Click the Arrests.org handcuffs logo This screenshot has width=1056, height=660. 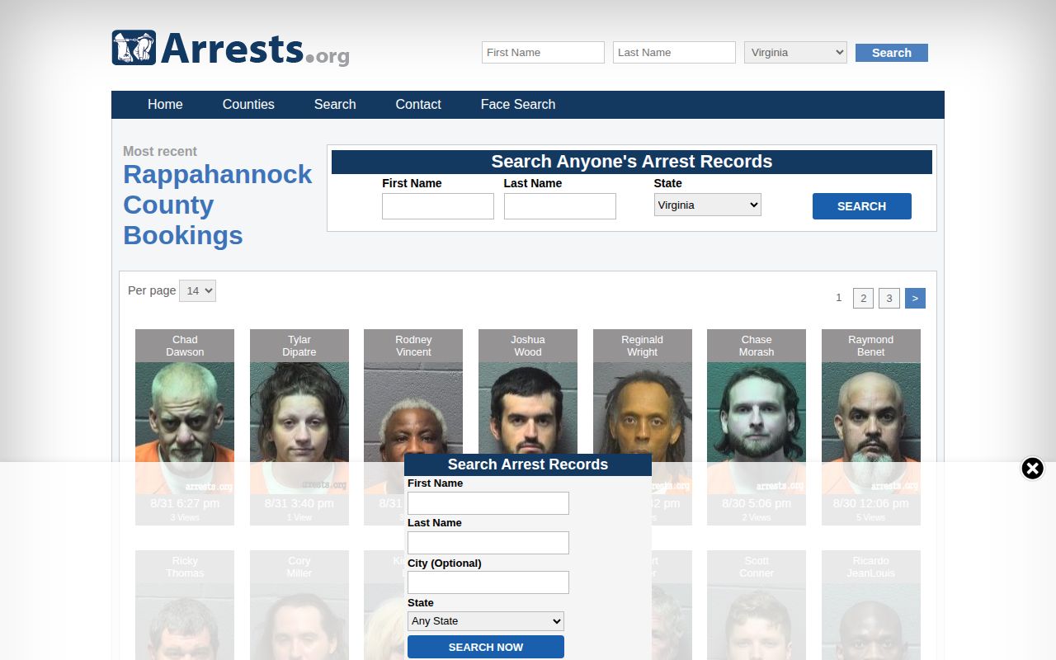pyautogui.click(x=230, y=49)
